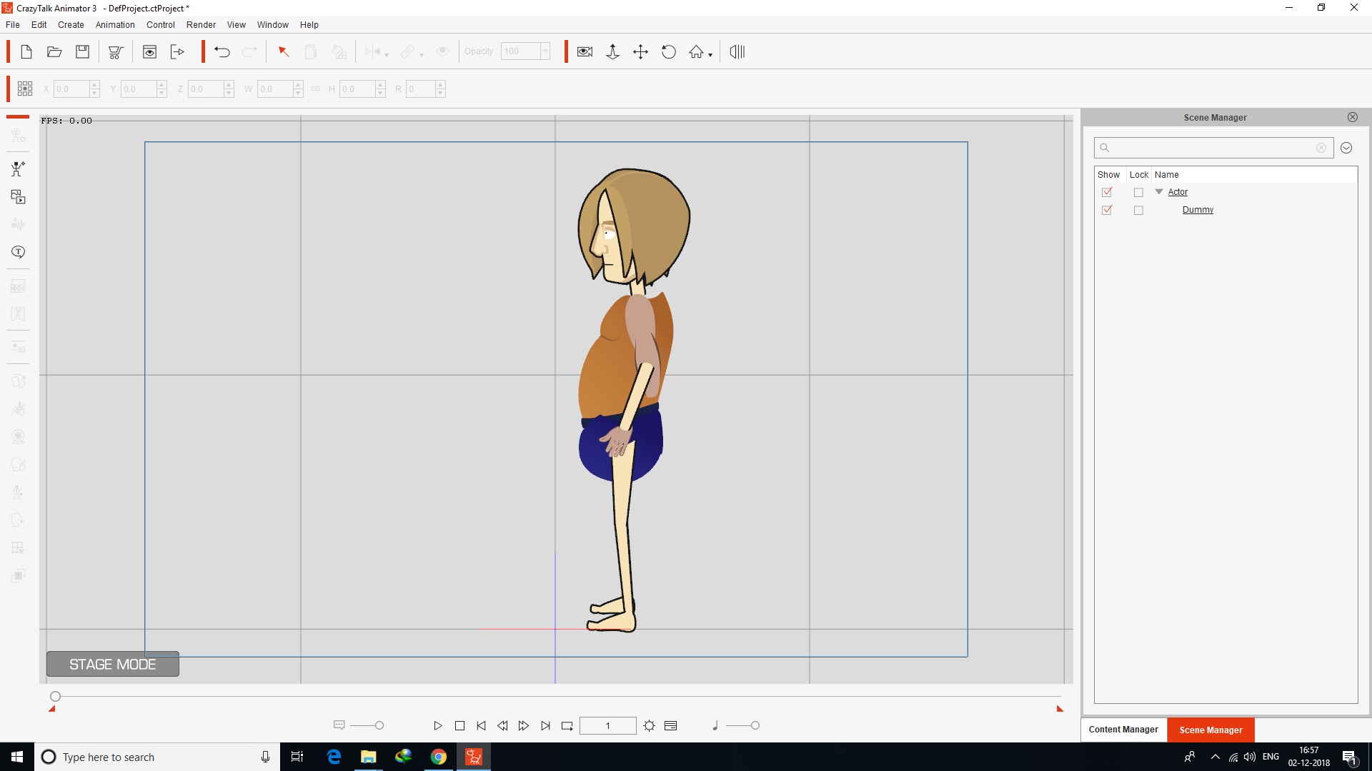Adjust the volume slider knob
Viewport: 1372px width, 771px height.
point(755,725)
